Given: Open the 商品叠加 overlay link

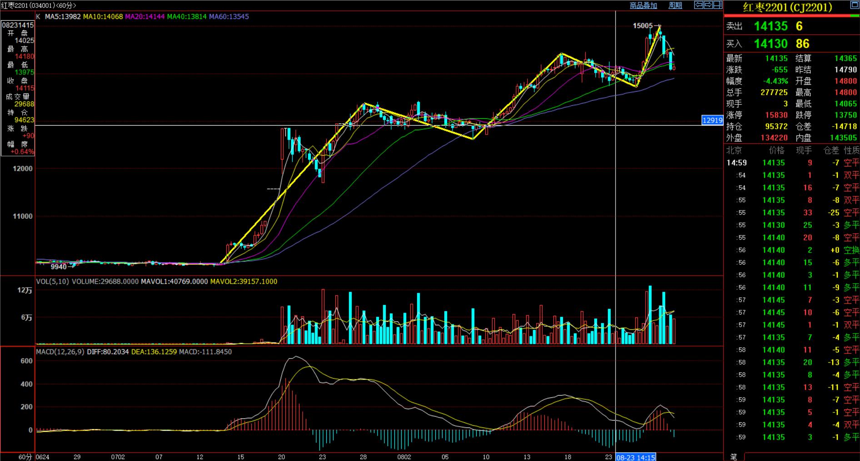Looking at the screenshot, I should pyautogui.click(x=643, y=5).
